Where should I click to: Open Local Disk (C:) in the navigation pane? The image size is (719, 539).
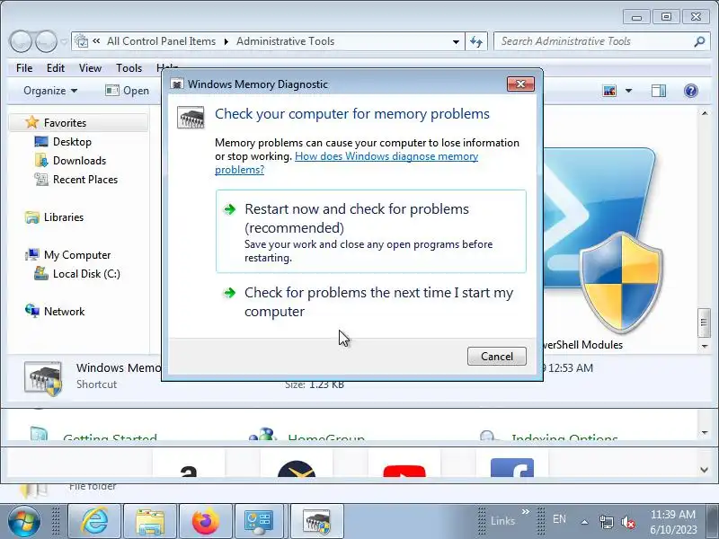pos(86,274)
